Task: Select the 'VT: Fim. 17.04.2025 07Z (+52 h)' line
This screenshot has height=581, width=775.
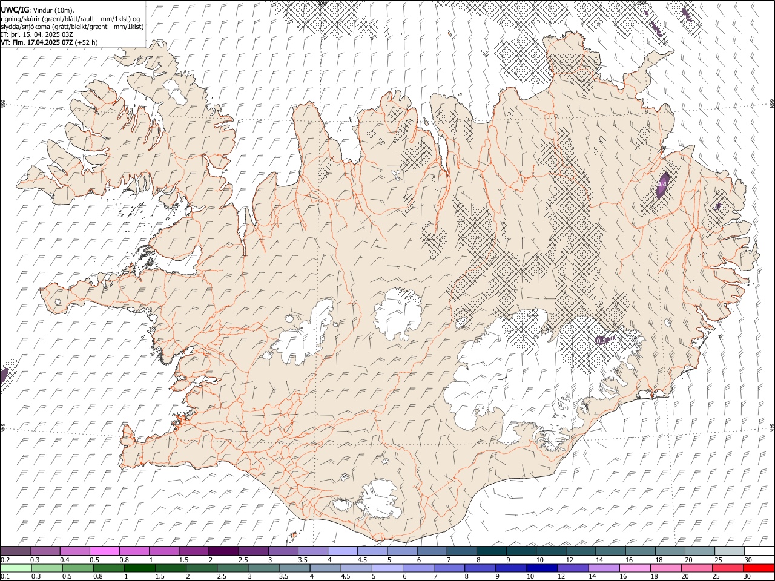Action: coord(49,42)
